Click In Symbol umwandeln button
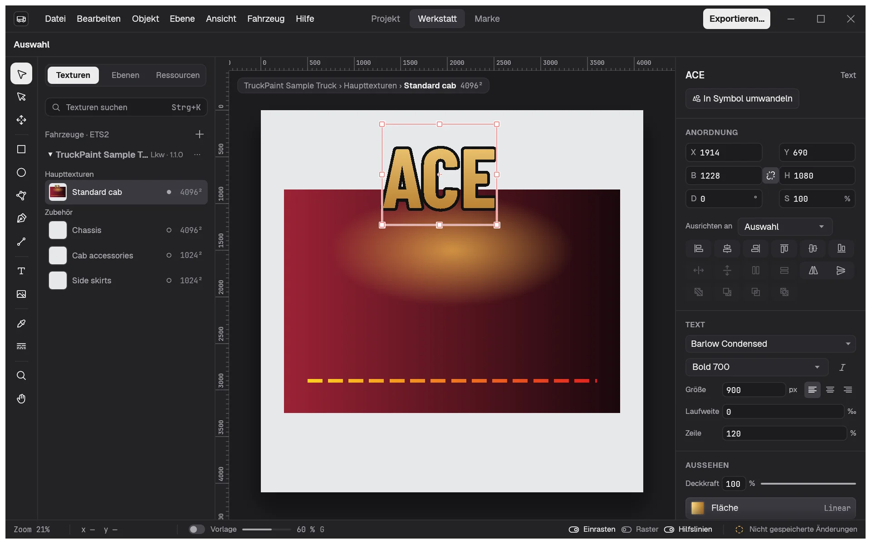871x544 pixels. (x=742, y=98)
